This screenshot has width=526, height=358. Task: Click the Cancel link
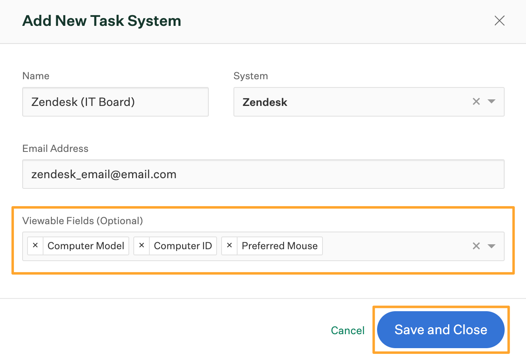(x=348, y=330)
